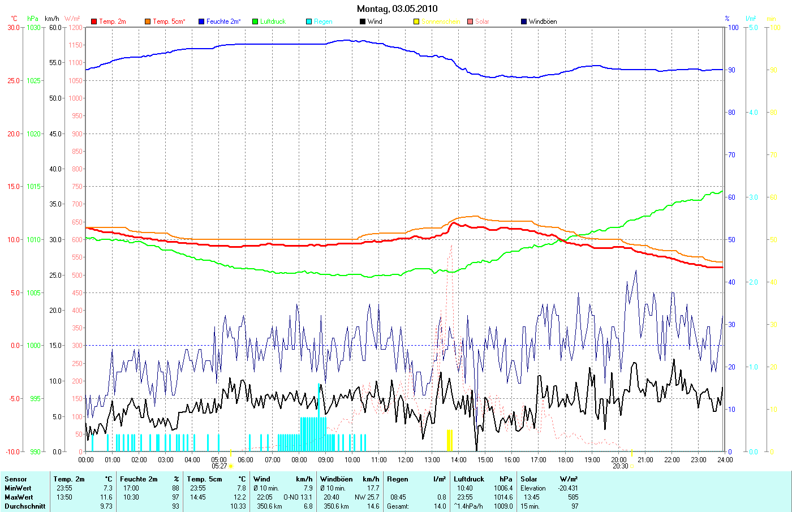
Task: Click the dark blue Windböen legend square
Action: 524,21
